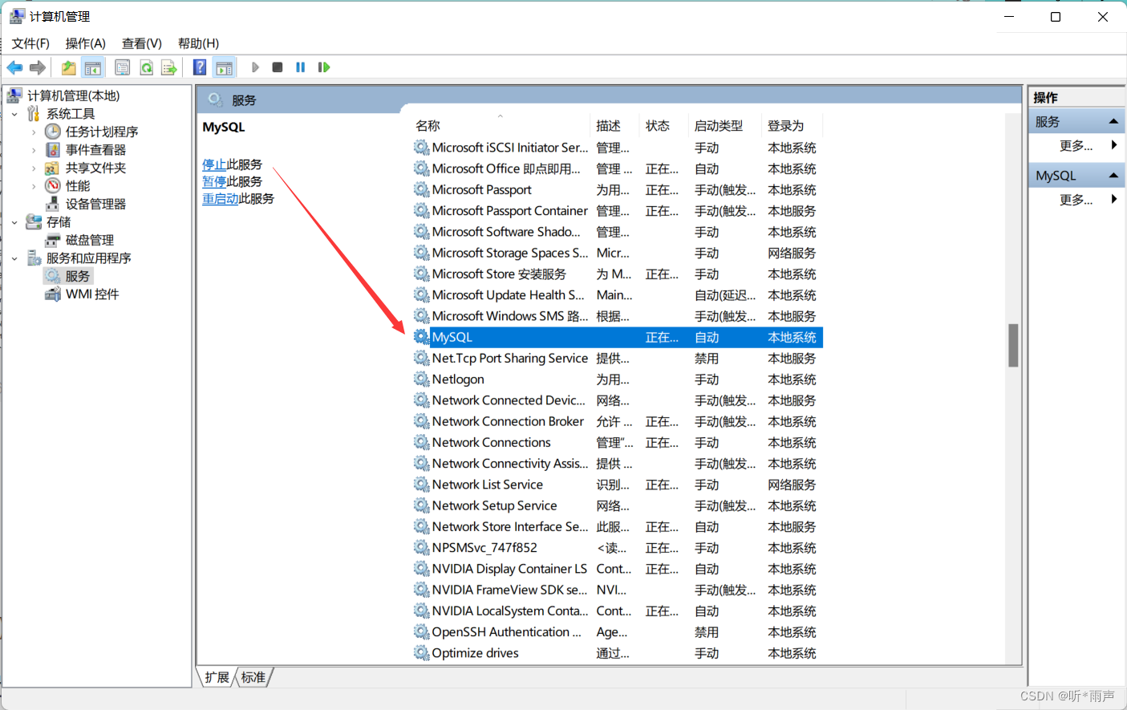Screen dimensions: 1127x710
Task: Click the 计算机管理(本地) root node
Action: (74, 95)
